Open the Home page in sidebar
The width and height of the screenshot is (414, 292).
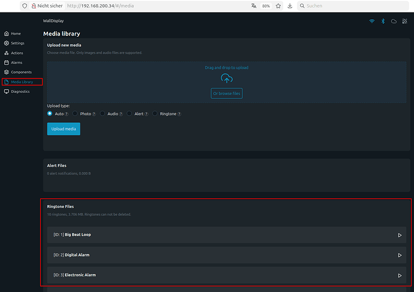pyautogui.click(x=13, y=34)
